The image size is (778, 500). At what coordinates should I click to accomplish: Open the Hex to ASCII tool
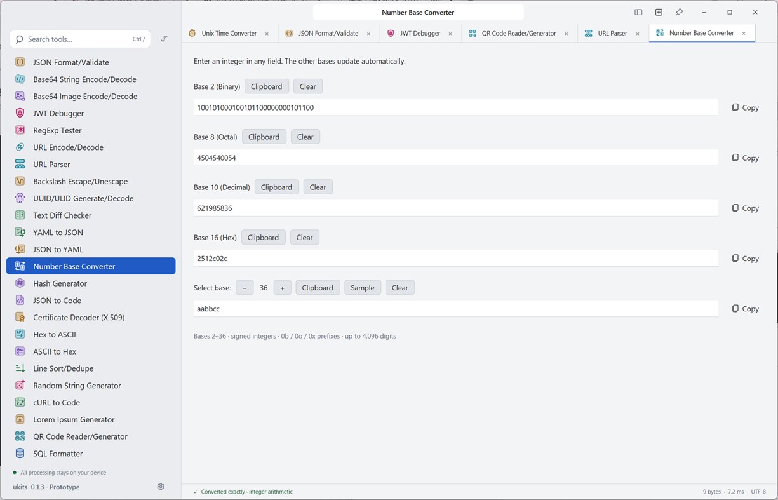pyautogui.click(x=91, y=334)
